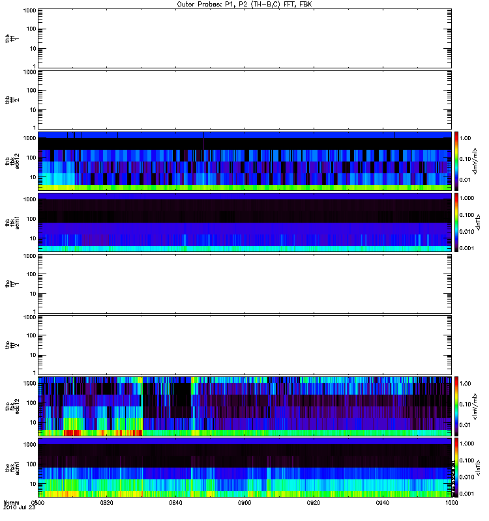Click the '1' y-axis tick of thc fff 2 panel
489x521 pixels.
click(35, 373)
